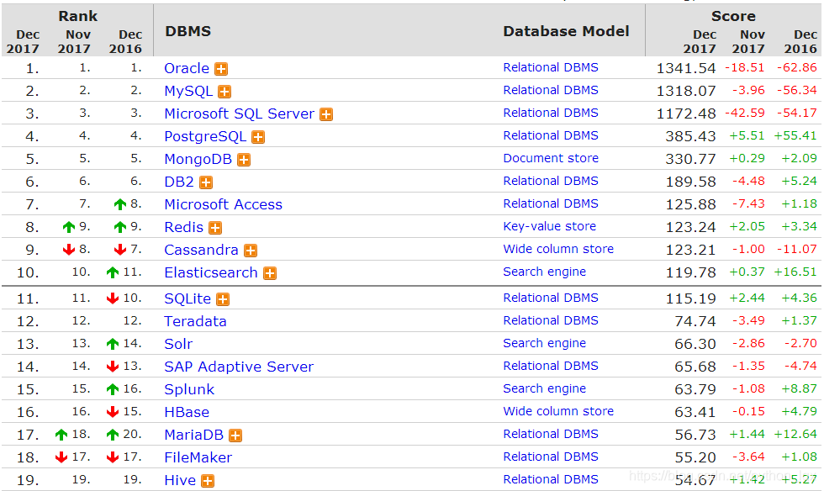Open the Elasticsearch link

pyautogui.click(x=211, y=272)
